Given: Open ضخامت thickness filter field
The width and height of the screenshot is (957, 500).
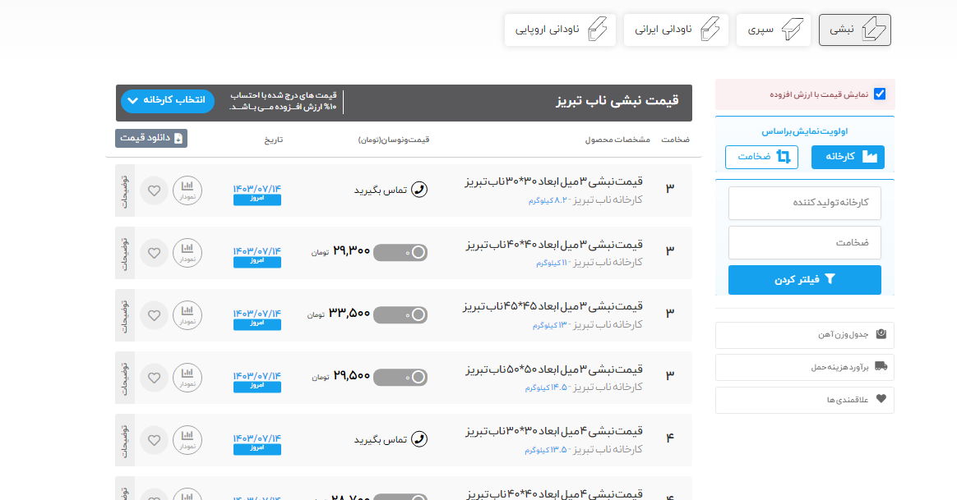Looking at the screenshot, I should (x=804, y=243).
